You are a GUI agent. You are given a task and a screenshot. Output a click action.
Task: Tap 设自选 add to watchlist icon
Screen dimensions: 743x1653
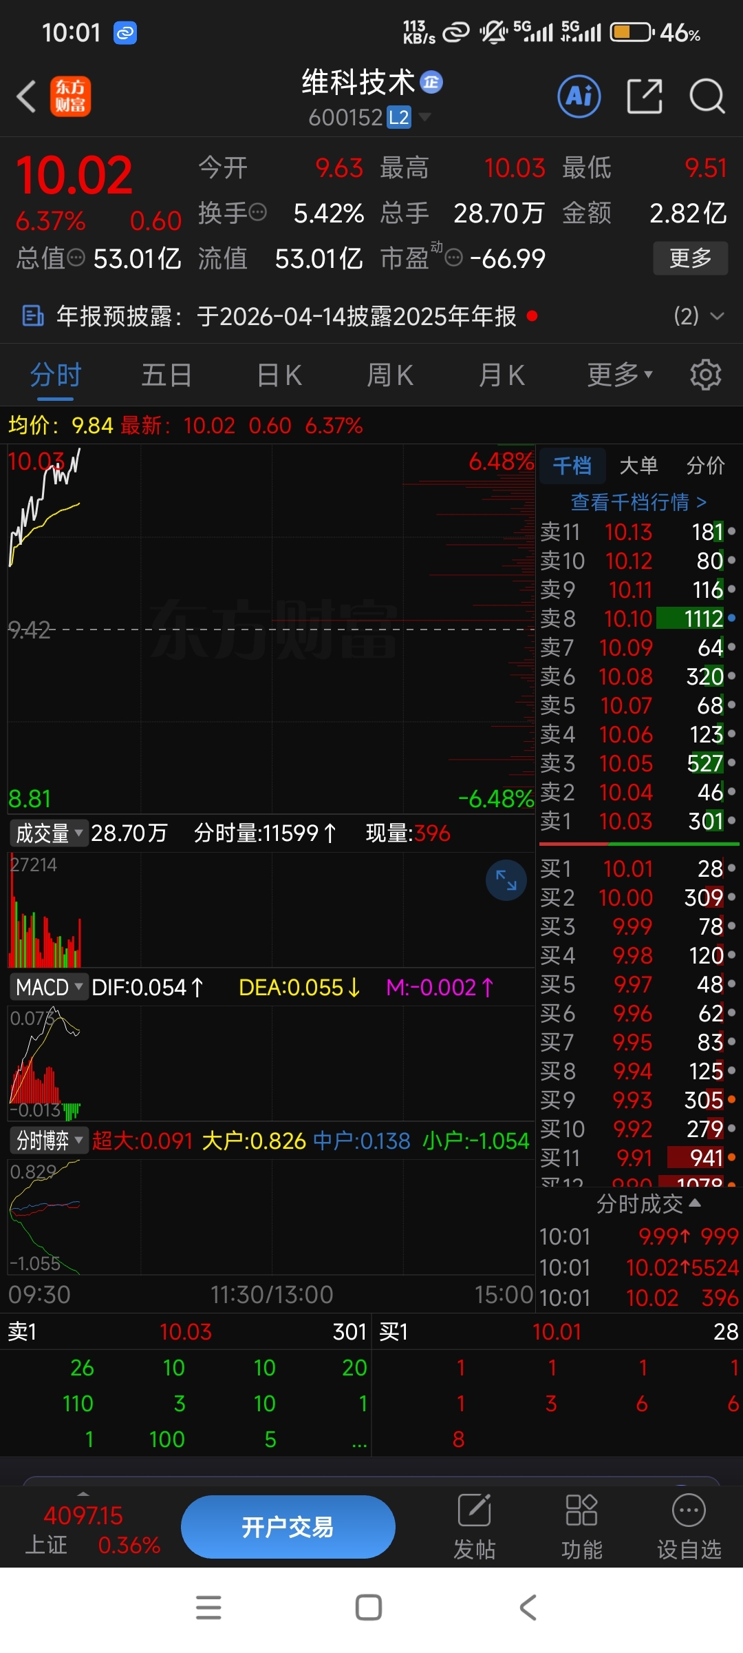689,1526
